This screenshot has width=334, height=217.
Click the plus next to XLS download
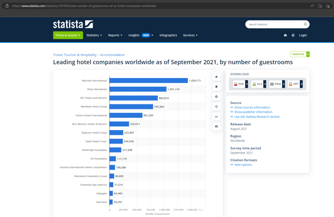pyautogui.click(x=265, y=84)
